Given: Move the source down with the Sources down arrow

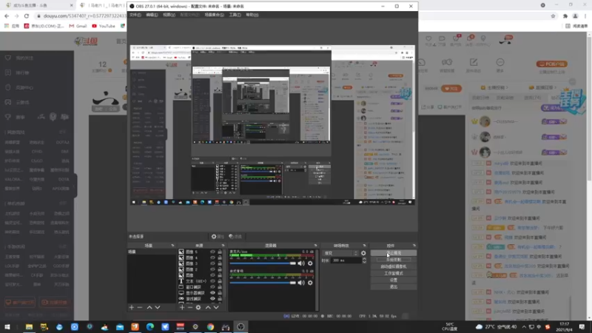Looking at the screenshot, I should tap(216, 308).
